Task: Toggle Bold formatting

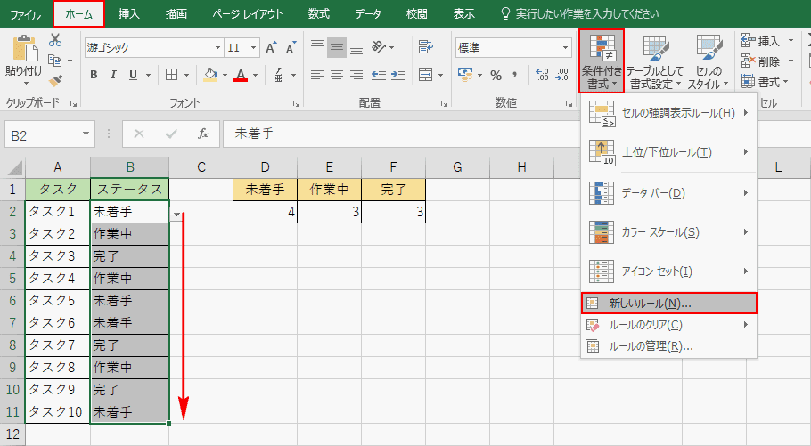Action: pyautogui.click(x=94, y=75)
